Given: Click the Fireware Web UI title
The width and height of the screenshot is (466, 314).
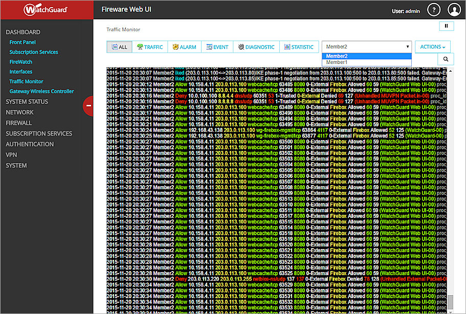Looking at the screenshot, I should point(126,10).
